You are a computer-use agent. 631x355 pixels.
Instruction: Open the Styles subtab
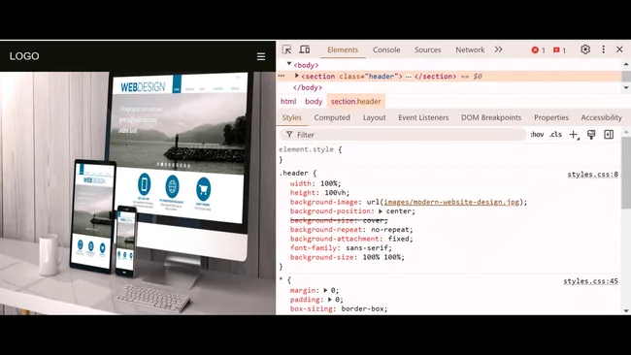tap(292, 117)
